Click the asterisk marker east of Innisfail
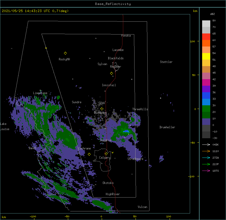Screen dimensions: 226x220 click(x=132, y=79)
